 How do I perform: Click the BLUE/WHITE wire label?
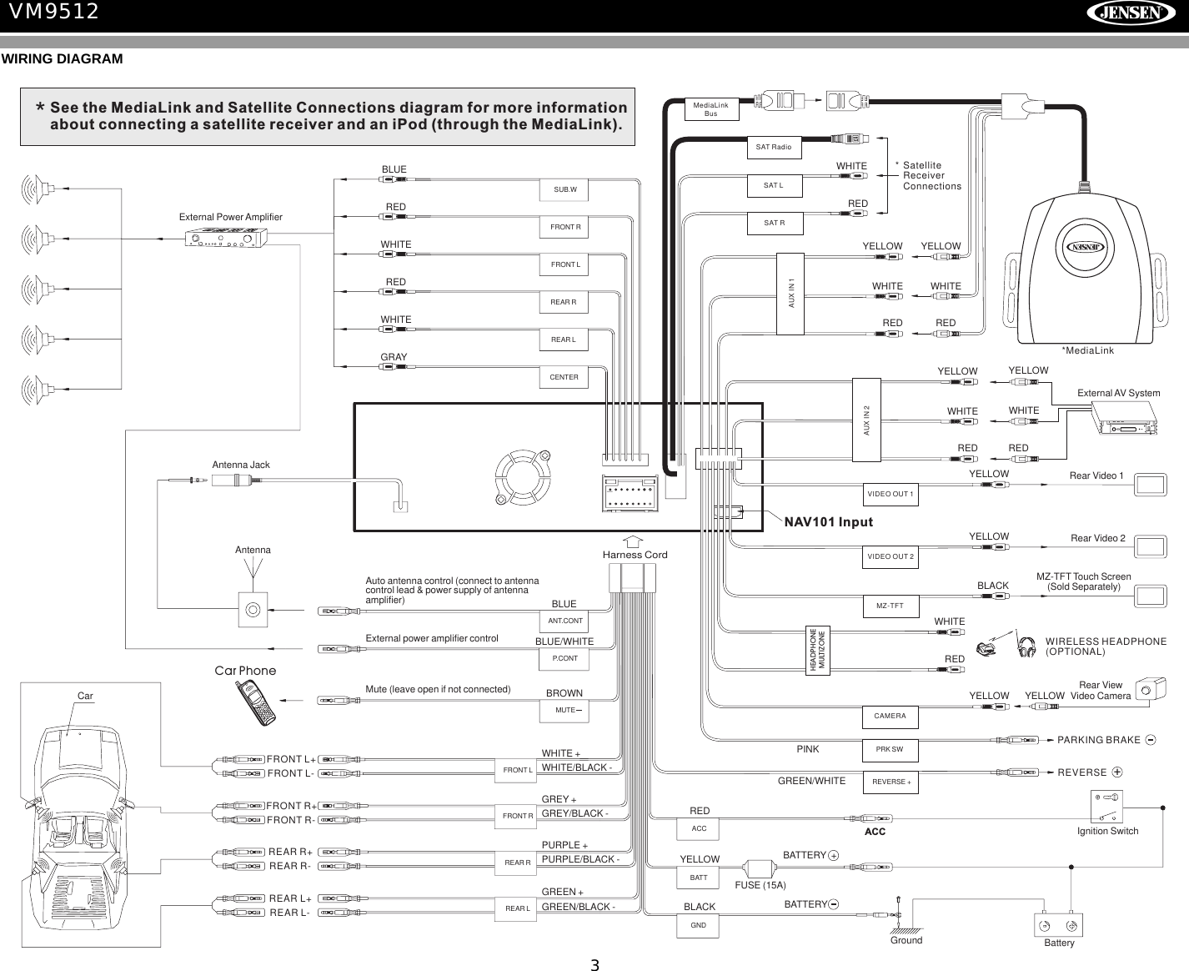click(x=564, y=641)
